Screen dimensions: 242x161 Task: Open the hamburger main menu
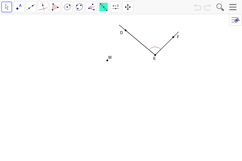click(x=233, y=7)
